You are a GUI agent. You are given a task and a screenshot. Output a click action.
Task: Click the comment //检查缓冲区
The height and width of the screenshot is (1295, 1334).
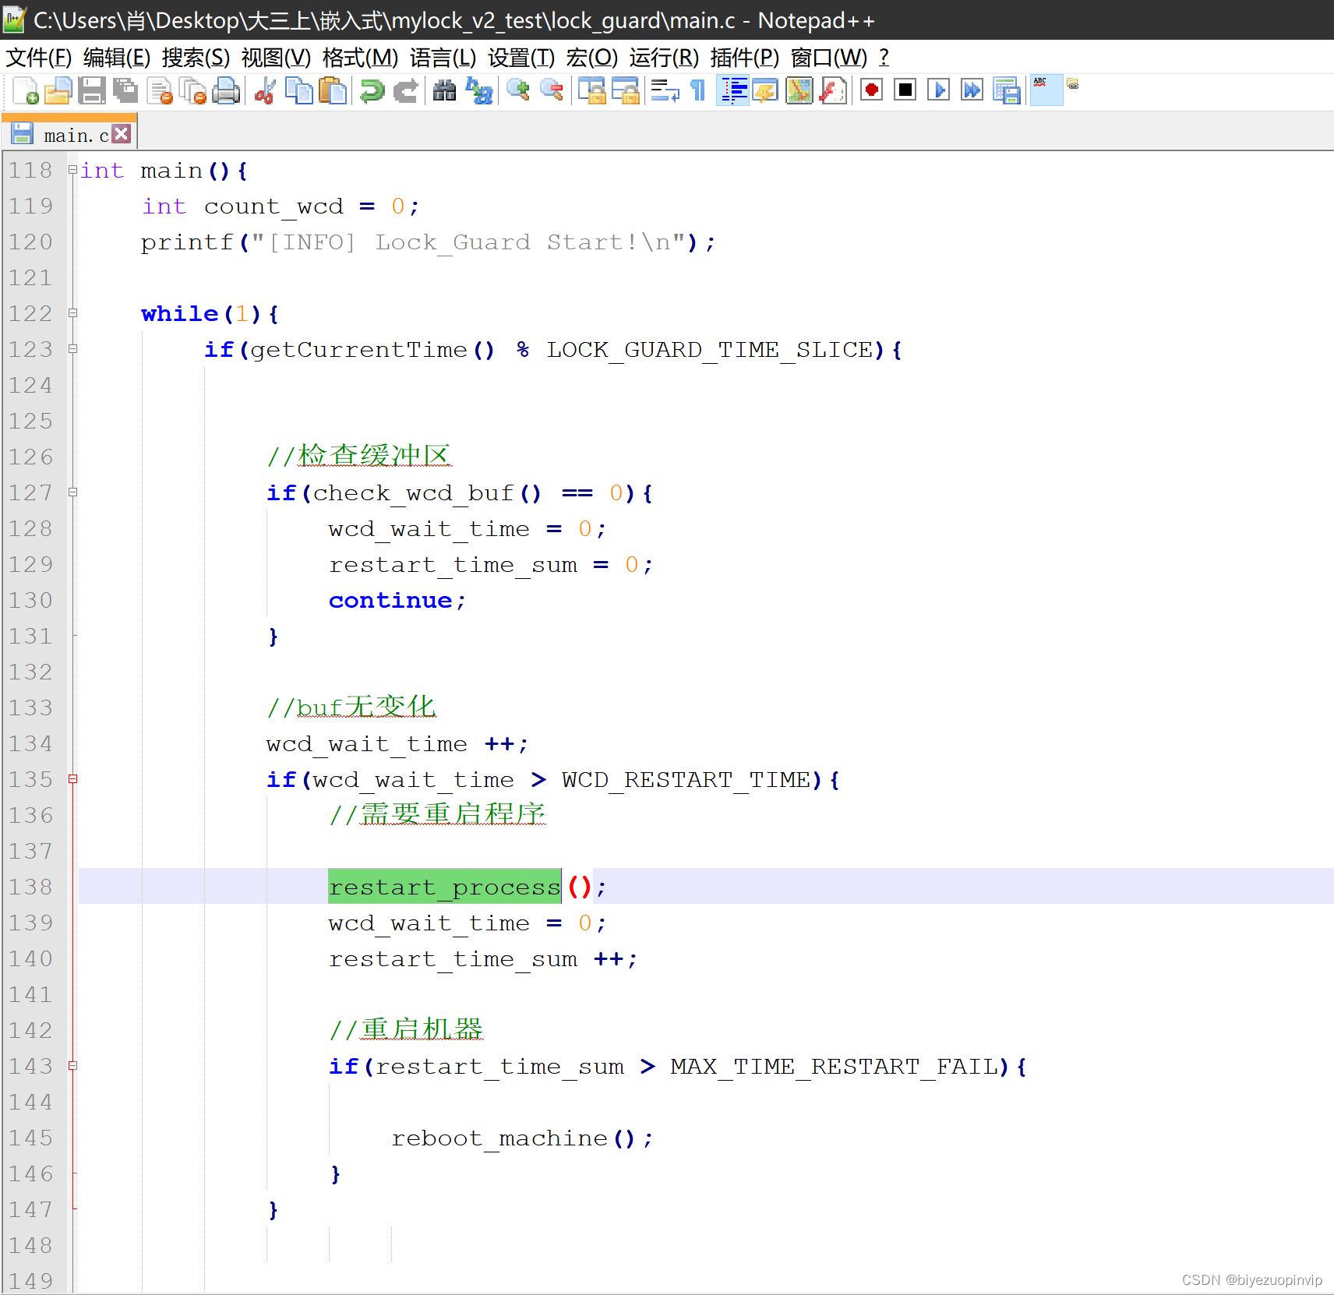[x=359, y=456]
